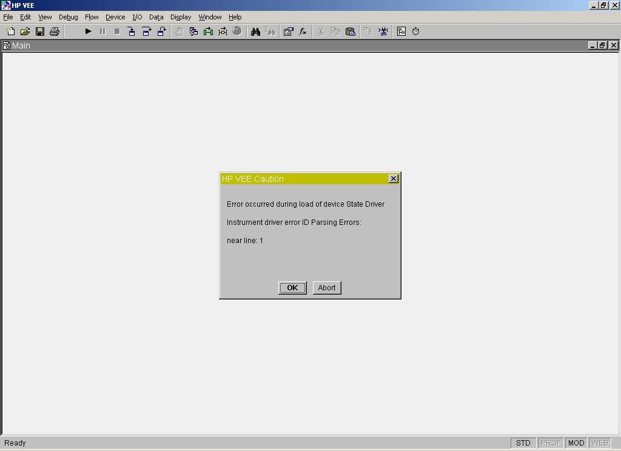621x451 pixels.
Task: Open the Help menu
Action: coord(235,17)
